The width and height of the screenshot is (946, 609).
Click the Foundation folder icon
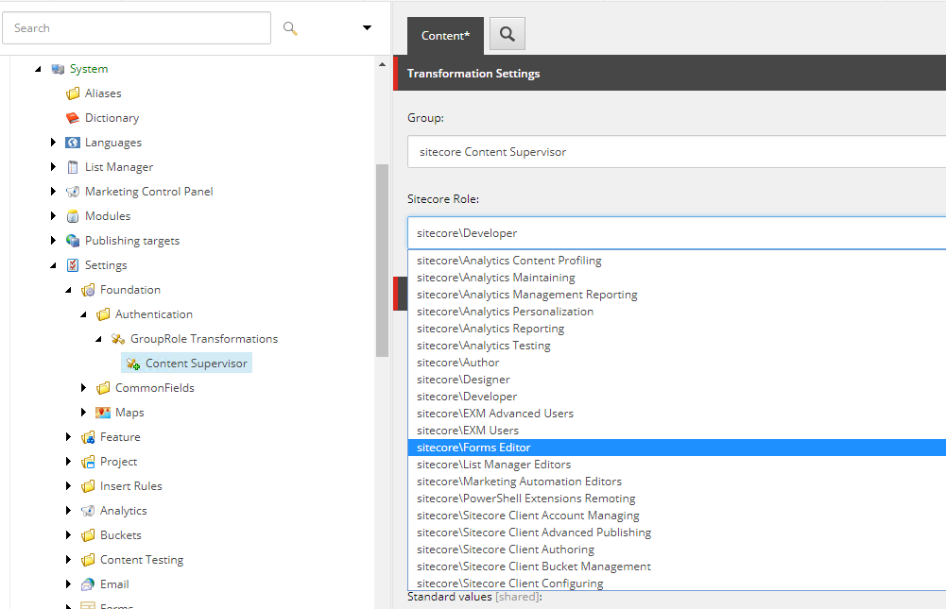pyautogui.click(x=88, y=290)
